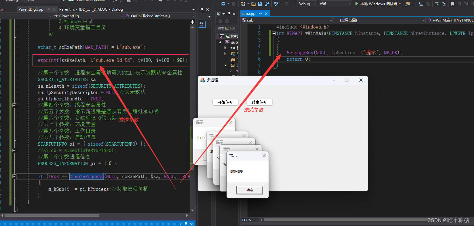Viewport: 474px width, 226px height.
Task: Undo the last edit in right toolbar
Action: [x=276, y=4]
